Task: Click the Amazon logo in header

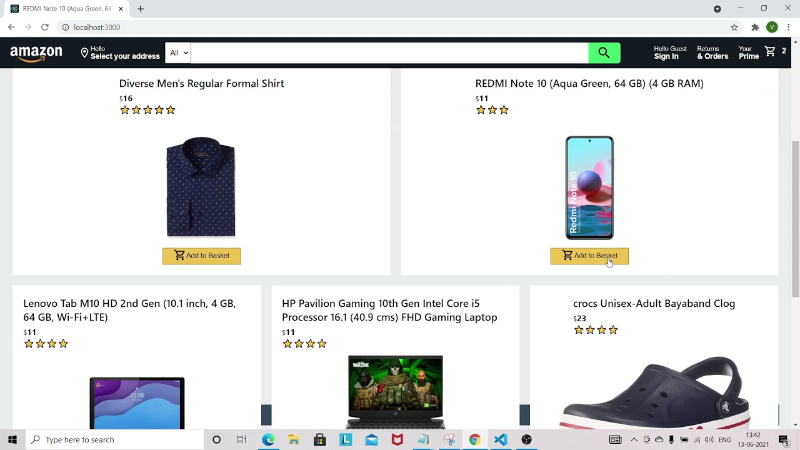Action: [36, 54]
